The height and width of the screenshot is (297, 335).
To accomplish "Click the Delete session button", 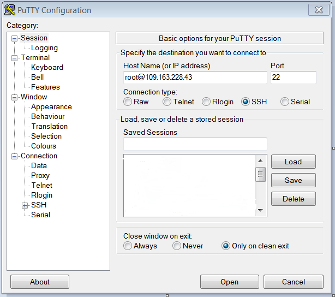I will click(294, 199).
